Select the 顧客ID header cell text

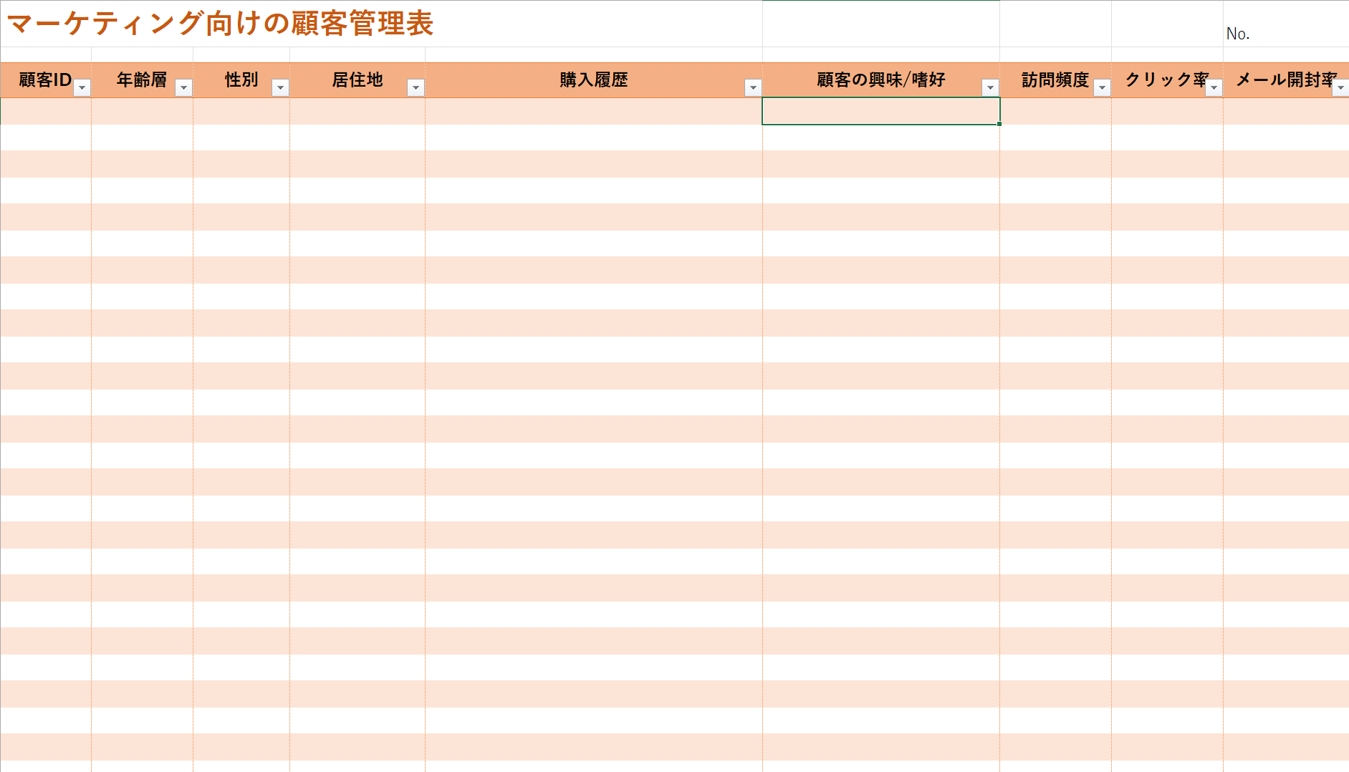point(44,79)
